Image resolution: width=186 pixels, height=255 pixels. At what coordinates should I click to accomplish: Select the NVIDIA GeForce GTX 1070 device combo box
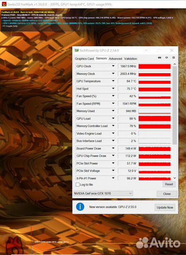103,193
